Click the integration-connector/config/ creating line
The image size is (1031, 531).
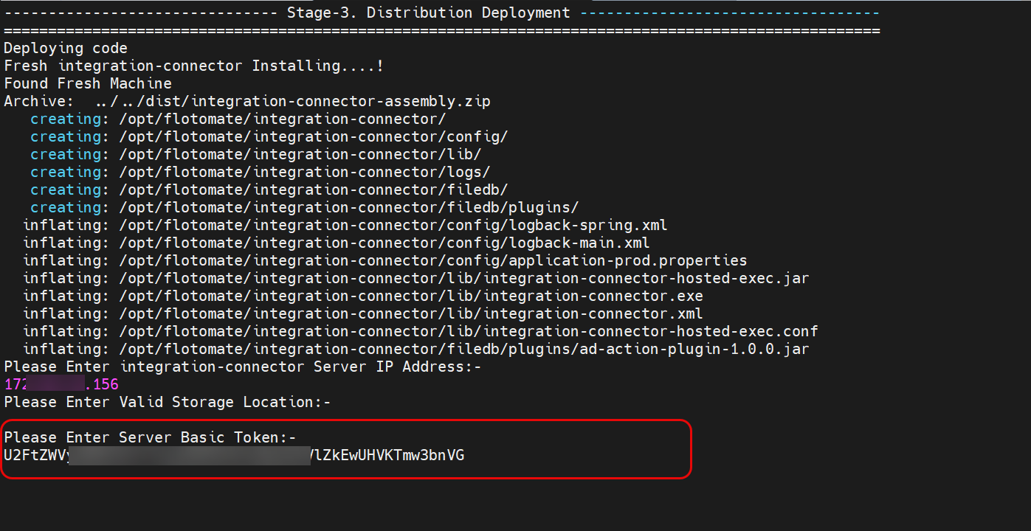click(313, 136)
